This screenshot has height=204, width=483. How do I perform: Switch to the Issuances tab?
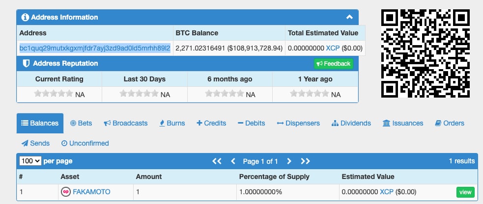tap(403, 123)
